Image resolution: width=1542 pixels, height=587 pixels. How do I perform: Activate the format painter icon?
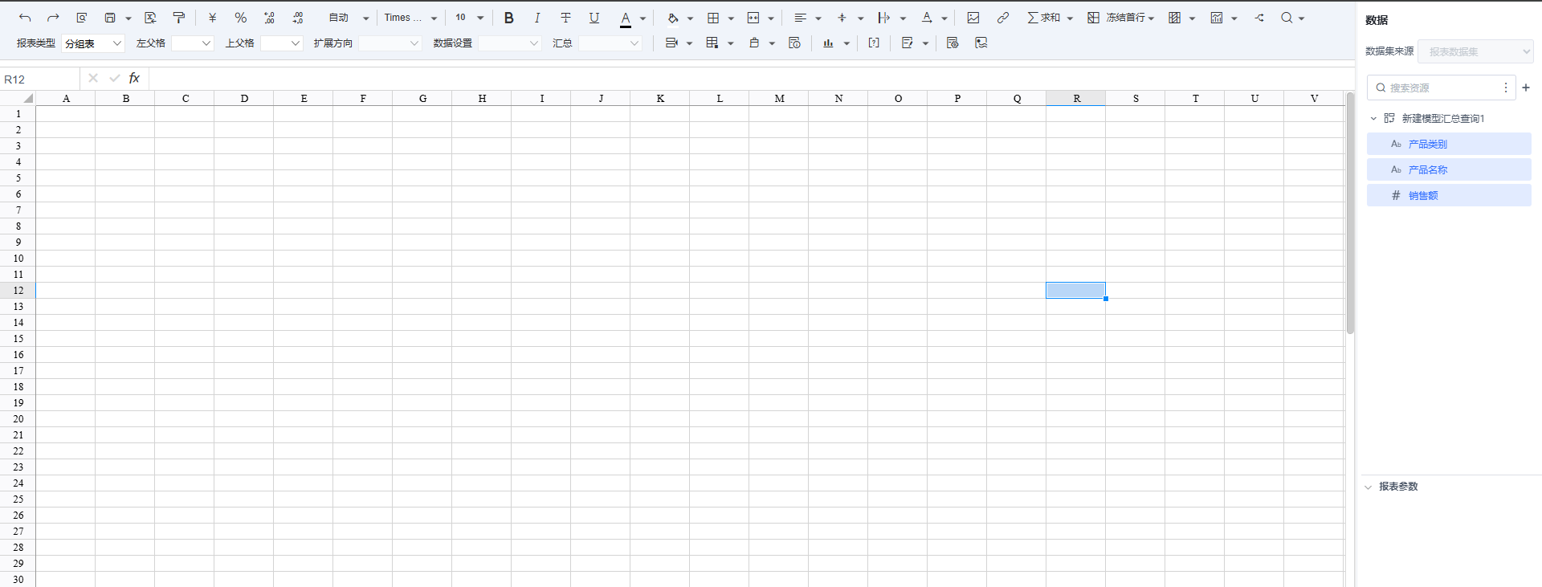[x=179, y=18]
